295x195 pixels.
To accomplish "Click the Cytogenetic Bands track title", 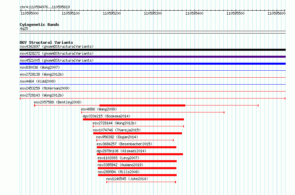I will point(39,25).
